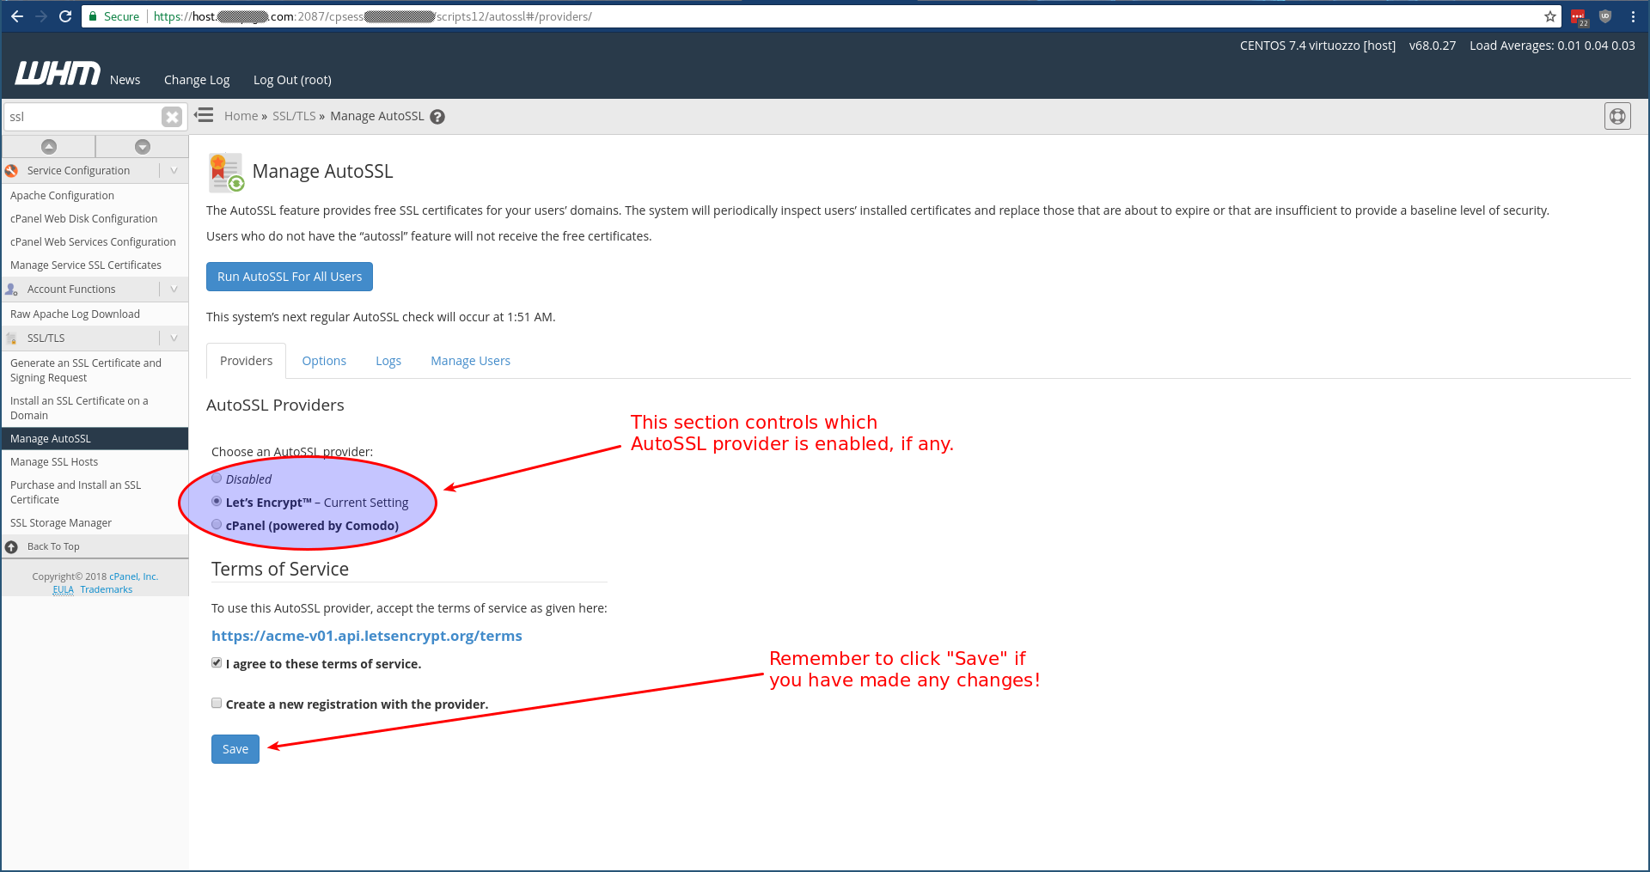
Task: Select the Disabled provider option
Action: (x=217, y=479)
